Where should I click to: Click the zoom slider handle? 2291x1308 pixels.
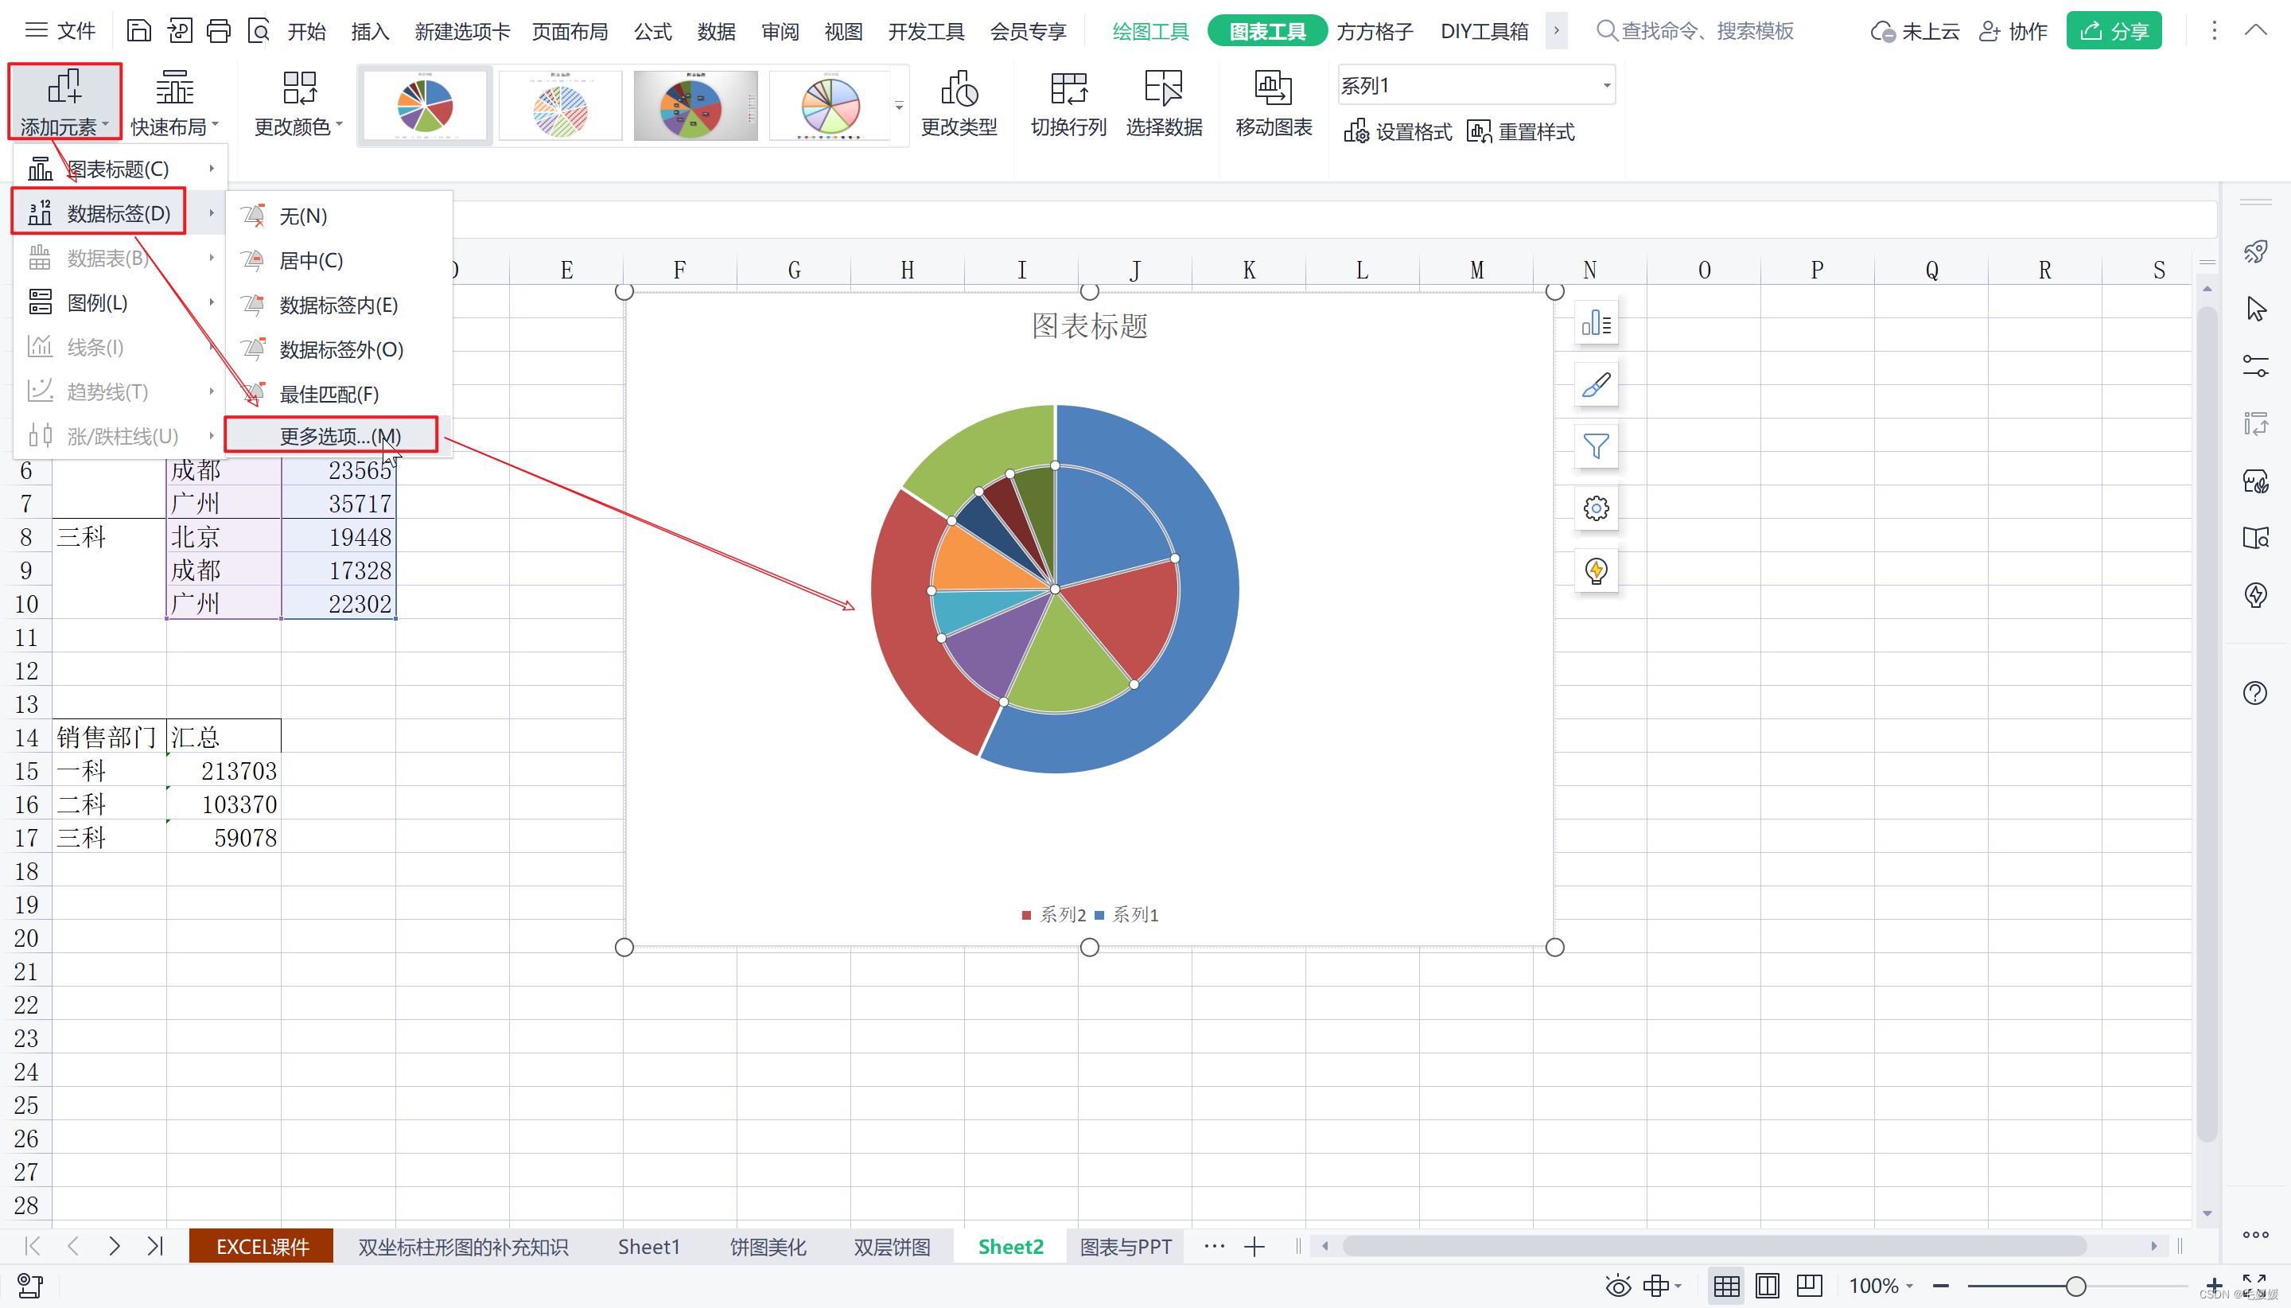pos(2075,1286)
